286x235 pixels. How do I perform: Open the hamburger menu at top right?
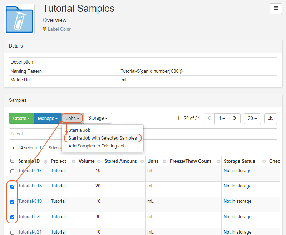pos(275,9)
